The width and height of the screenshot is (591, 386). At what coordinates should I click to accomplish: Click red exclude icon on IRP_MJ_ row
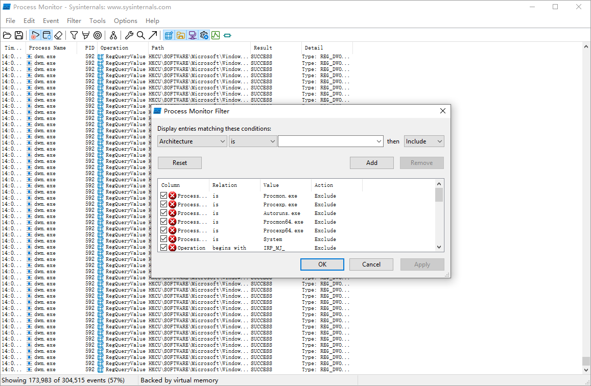tap(172, 248)
